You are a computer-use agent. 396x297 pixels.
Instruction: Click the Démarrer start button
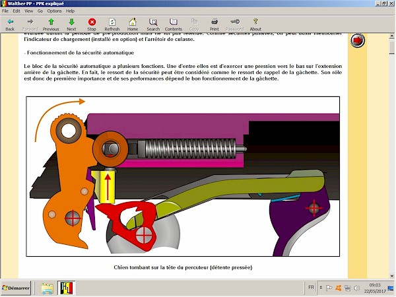[x=16, y=288]
